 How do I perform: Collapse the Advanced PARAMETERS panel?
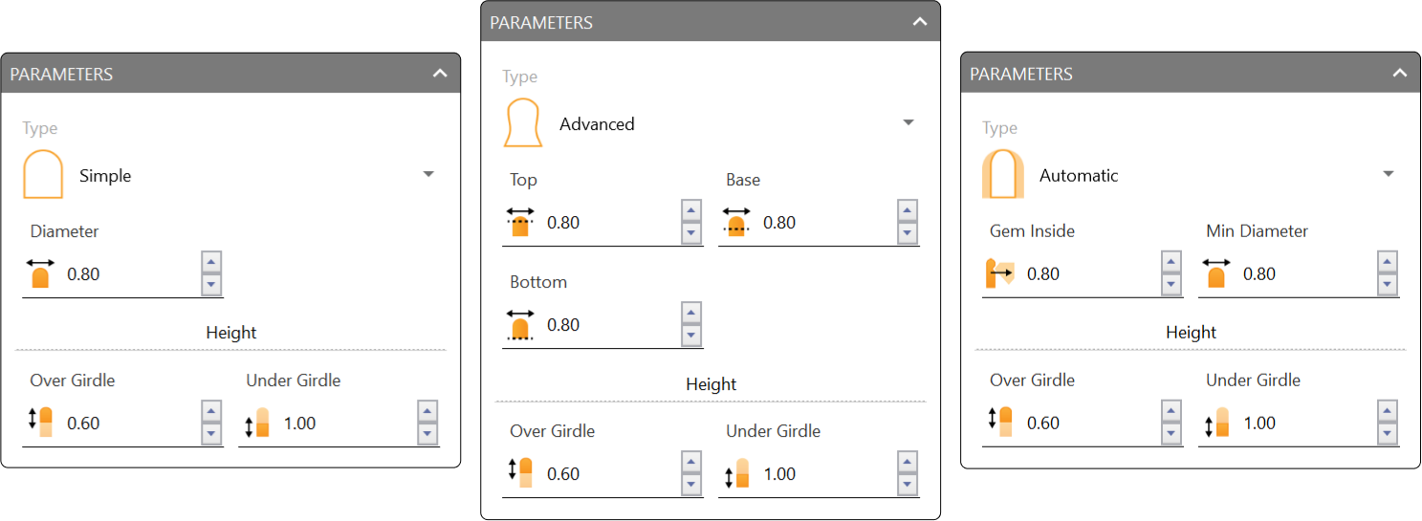point(920,22)
